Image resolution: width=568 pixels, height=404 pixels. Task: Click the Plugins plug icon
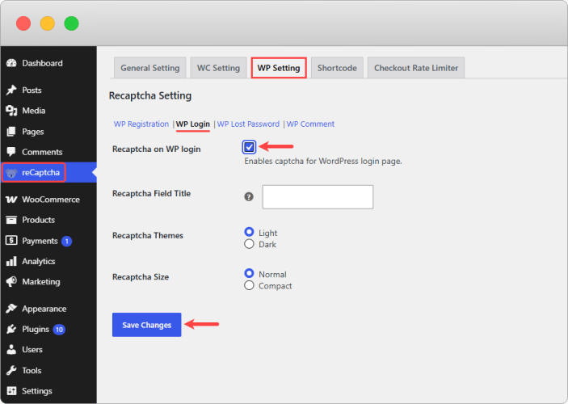pyautogui.click(x=11, y=329)
